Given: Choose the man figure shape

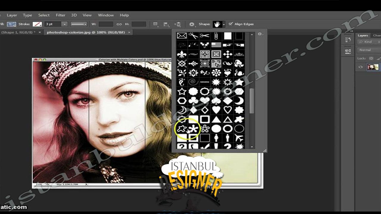Looking at the screenshot, I should point(228,138).
